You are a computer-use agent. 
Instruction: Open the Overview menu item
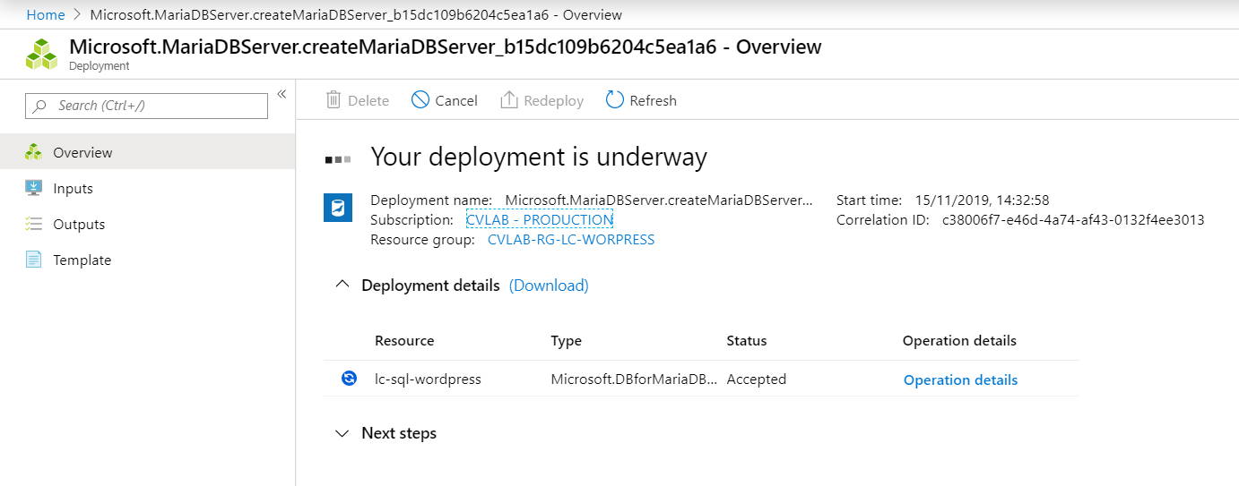click(147, 152)
